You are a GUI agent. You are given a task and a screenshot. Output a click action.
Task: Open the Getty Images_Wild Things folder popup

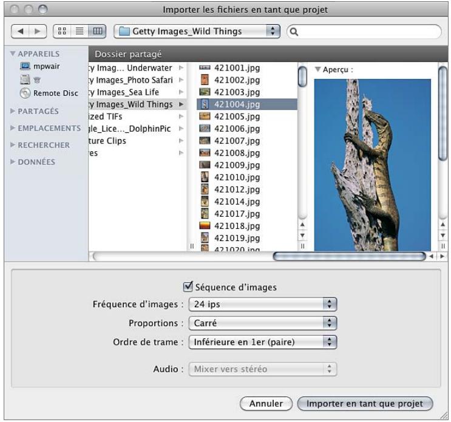[197, 32]
